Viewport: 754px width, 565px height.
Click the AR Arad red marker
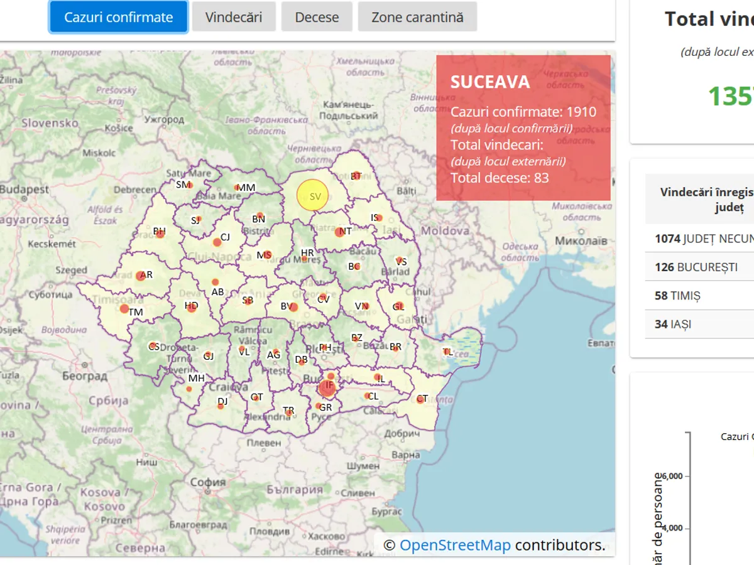tap(141, 276)
